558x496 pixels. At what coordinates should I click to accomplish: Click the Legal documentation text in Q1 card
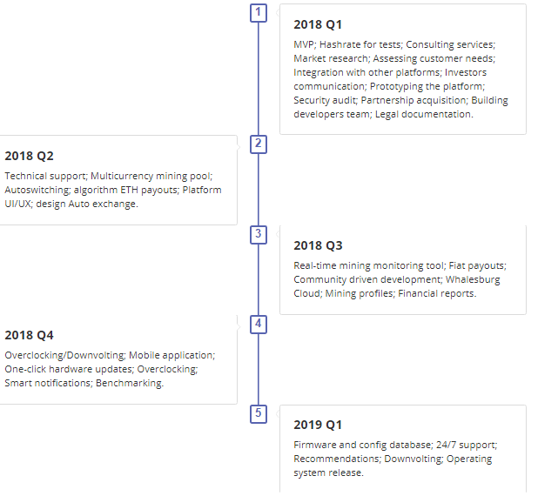pyautogui.click(x=424, y=115)
